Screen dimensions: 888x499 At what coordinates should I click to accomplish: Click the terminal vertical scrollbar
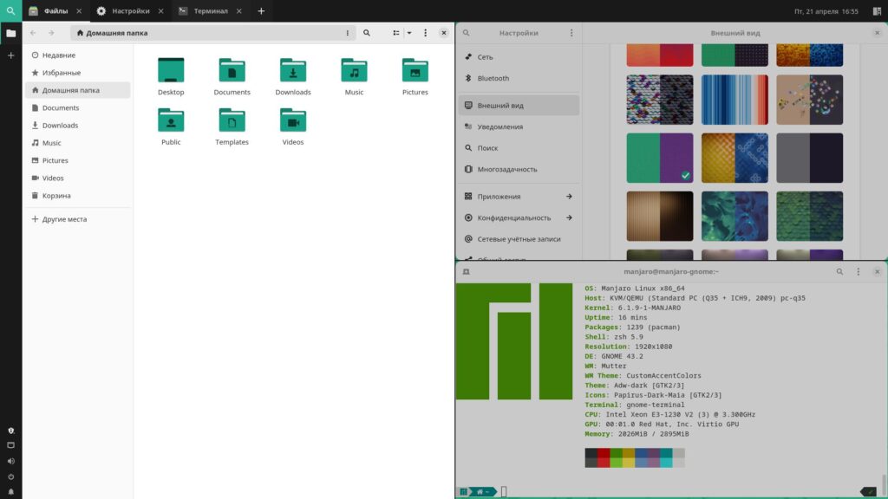click(884, 483)
